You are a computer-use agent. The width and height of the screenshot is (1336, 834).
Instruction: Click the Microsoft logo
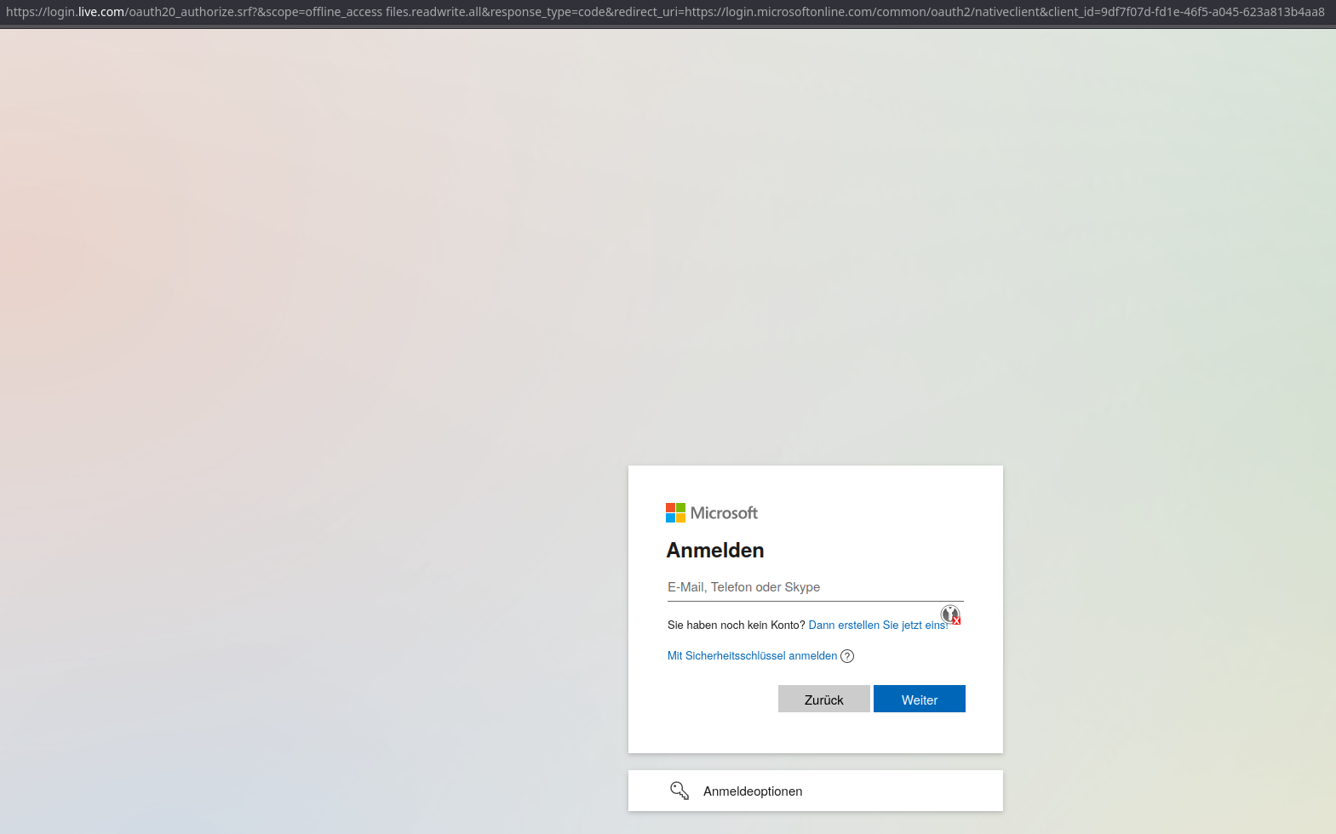tap(712, 512)
